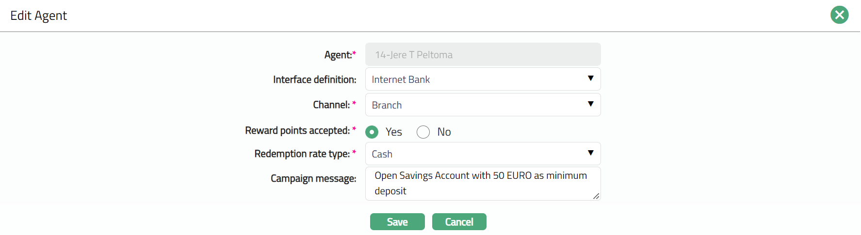The image size is (861, 235).
Task: Select Yes for Reward points accepted
Action: (x=372, y=132)
